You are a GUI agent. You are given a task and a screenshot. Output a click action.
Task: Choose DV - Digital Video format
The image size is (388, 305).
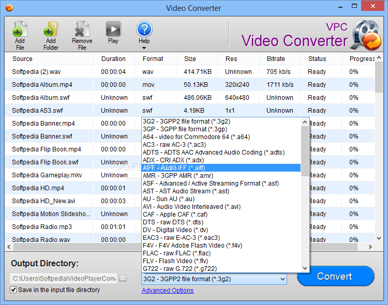(221, 230)
